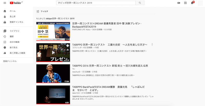Open channel taka1222
The image size is (205, 106).
[76, 93]
